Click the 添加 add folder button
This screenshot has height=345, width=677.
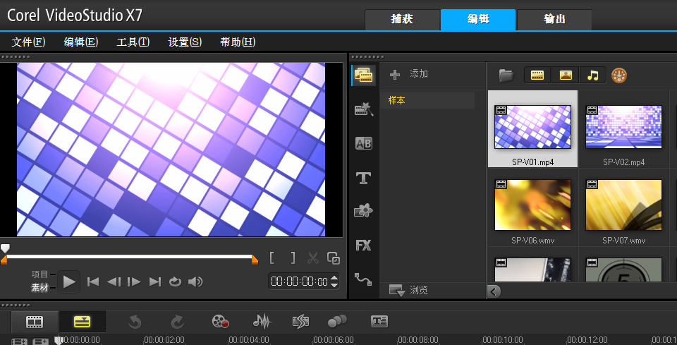pyautogui.click(x=408, y=74)
